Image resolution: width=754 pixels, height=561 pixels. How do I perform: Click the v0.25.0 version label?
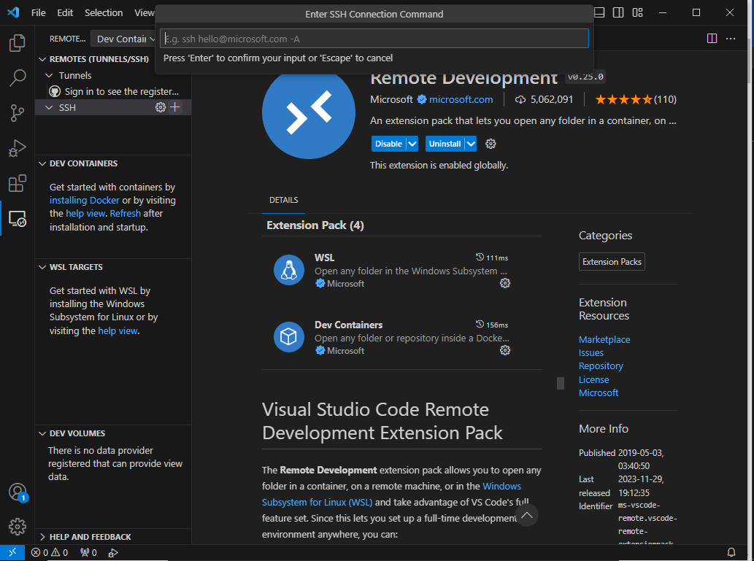point(585,77)
